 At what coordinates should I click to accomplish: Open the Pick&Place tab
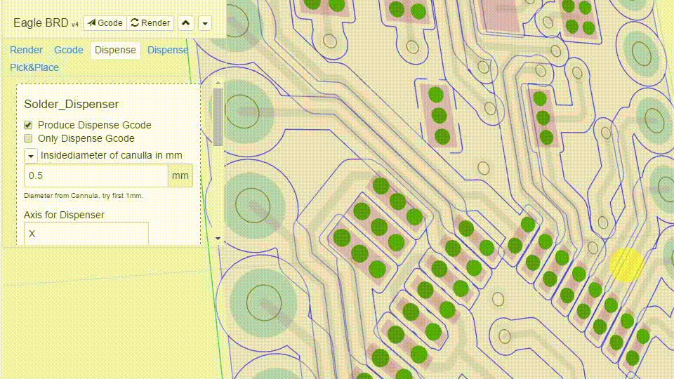tap(34, 67)
